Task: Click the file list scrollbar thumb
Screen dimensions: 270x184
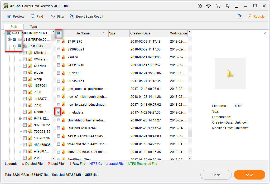Action: coord(190,133)
